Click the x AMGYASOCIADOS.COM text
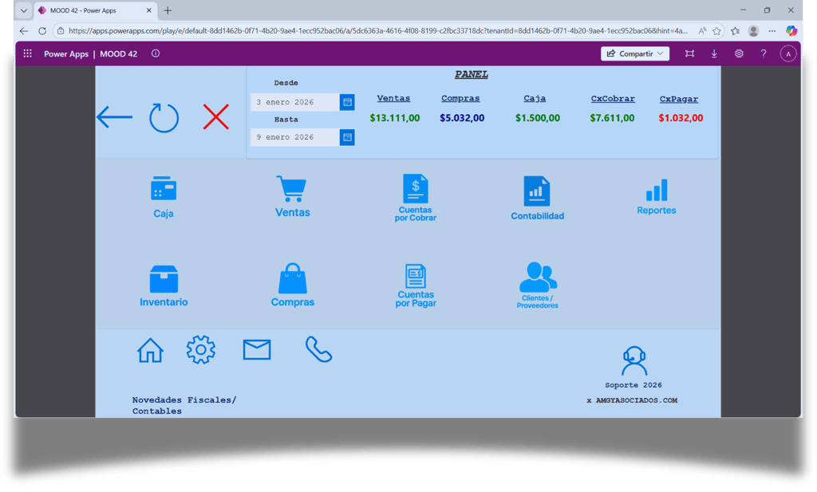The height and width of the screenshot is (492, 817). (632, 400)
